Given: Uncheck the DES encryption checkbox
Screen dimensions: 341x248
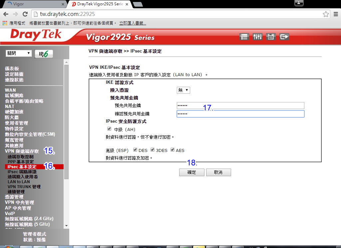Looking at the screenshot, I should (x=135, y=150).
